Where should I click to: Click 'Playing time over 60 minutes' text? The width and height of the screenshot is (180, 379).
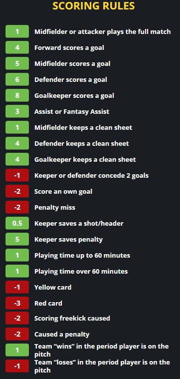(x=81, y=271)
